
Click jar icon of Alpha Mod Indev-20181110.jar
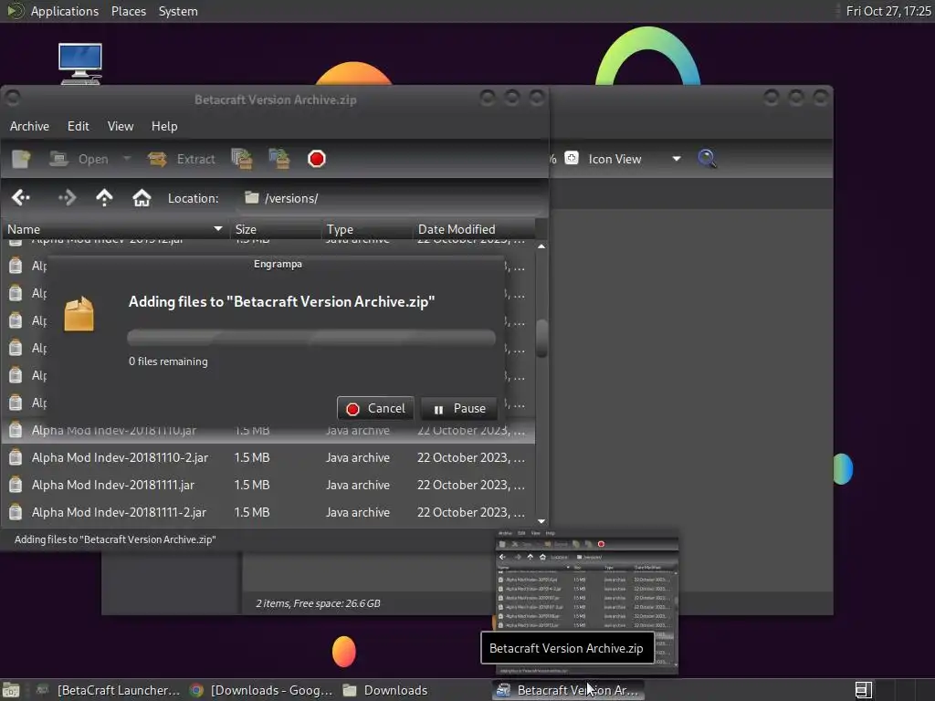[x=16, y=431]
